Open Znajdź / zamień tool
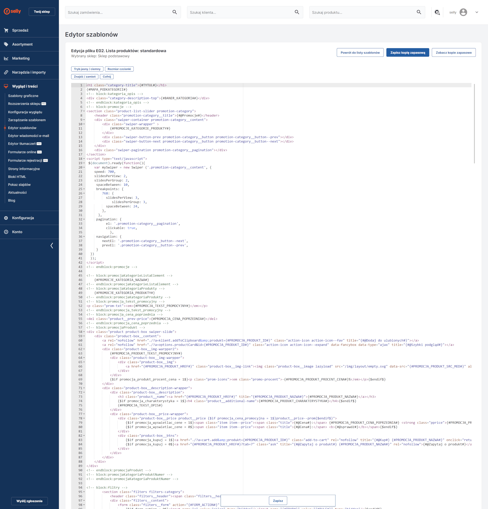This screenshot has width=488, height=509. point(85,77)
